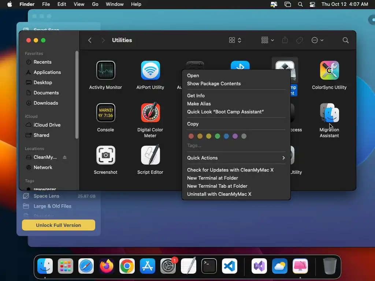This screenshot has height=281, width=375.
Task: Open Recents in Finder sidebar
Action: point(49,62)
